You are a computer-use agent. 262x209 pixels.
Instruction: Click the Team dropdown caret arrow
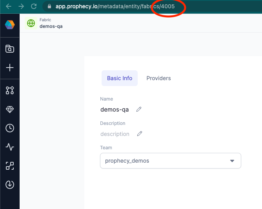pos(232,161)
